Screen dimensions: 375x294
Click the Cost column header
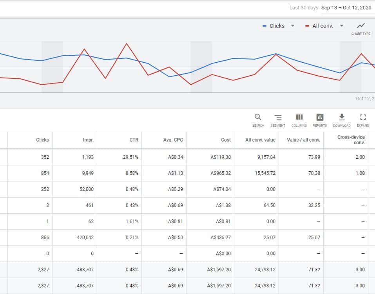point(226,140)
